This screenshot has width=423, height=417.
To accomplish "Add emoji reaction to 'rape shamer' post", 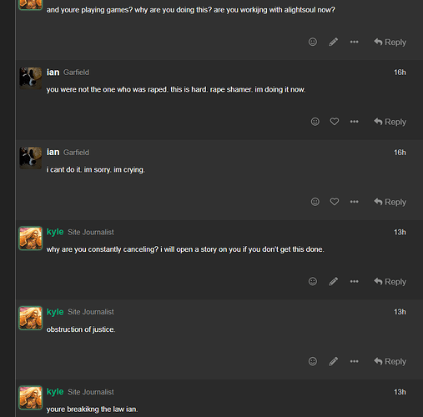I will pyautogui.click(x=315, y=122).
